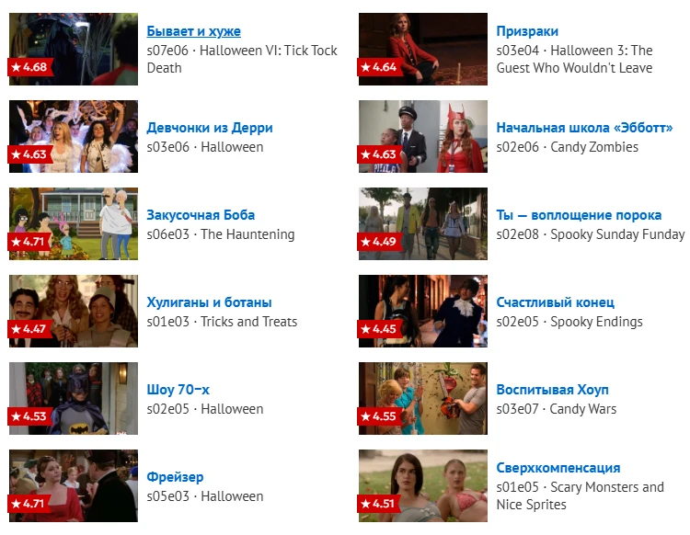Click the s02e05 · Spooky Endings text
Viewport: 690px width, 535px height.
pyautogui.click(x=569, y=322)
